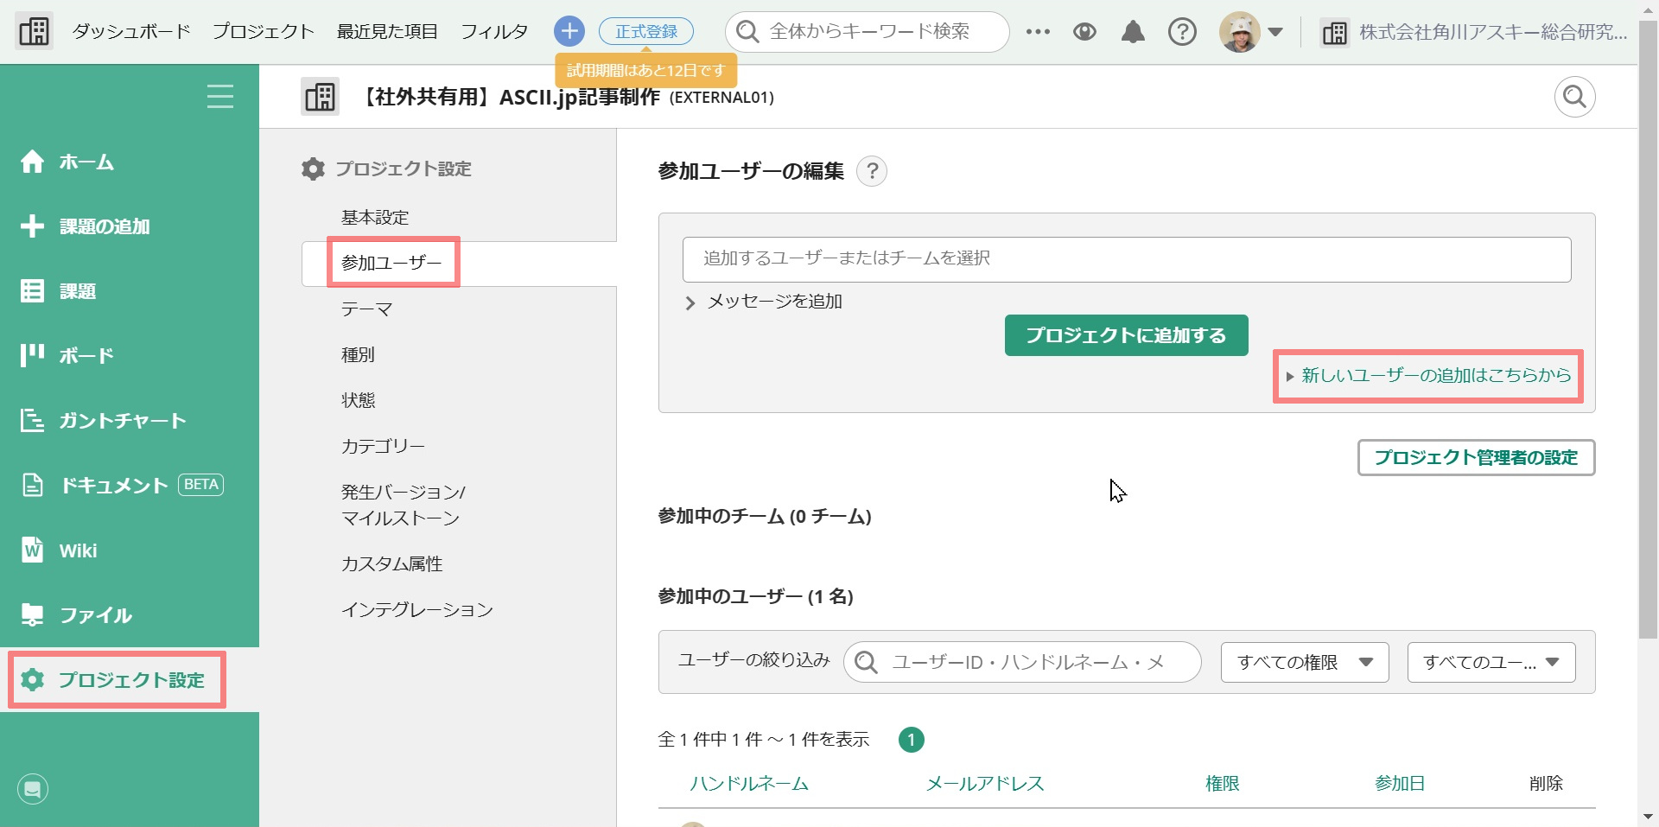Open the すべてのユー... dropdown filter
This screenshot has height=827, width=1659.
pos(1491,663)
